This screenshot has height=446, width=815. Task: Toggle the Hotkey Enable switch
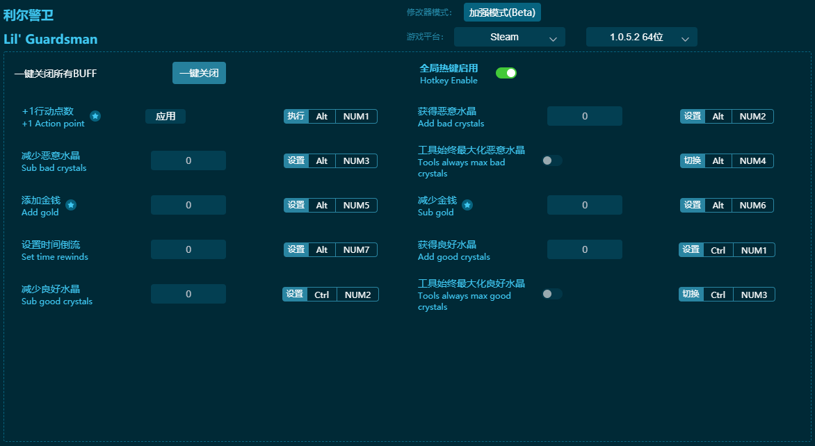point(506,73)
